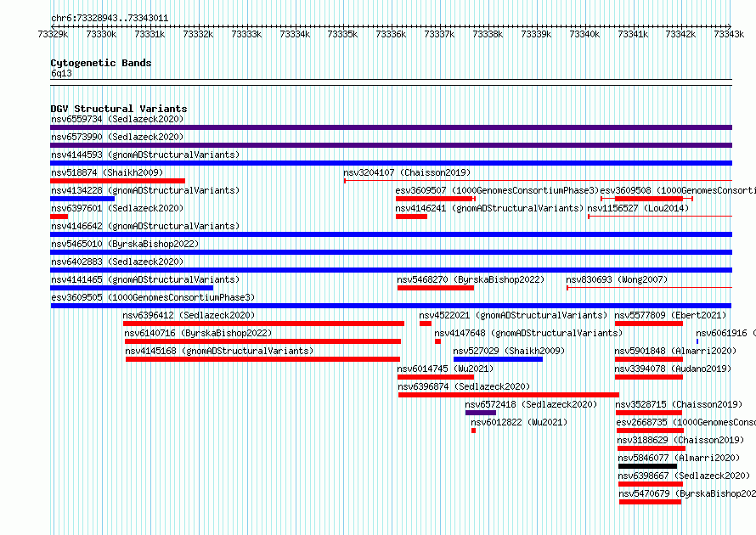The image size is (756, 535).
Task: Open nsv6014745 (Wu2021) label
Action: [x=445, y=369]
